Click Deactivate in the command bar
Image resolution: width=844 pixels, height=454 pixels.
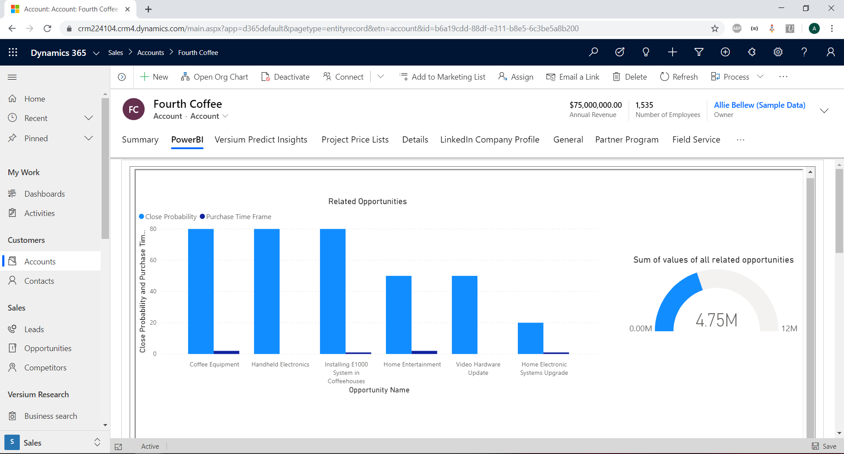285,77
